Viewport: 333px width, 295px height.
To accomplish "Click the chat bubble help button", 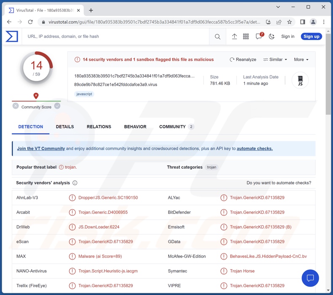I will pyautogui.click(x=310, y=278).
